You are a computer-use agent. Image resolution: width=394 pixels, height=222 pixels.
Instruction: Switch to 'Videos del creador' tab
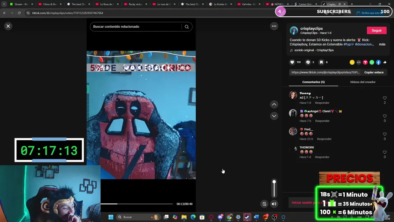(x=363, y=82)
